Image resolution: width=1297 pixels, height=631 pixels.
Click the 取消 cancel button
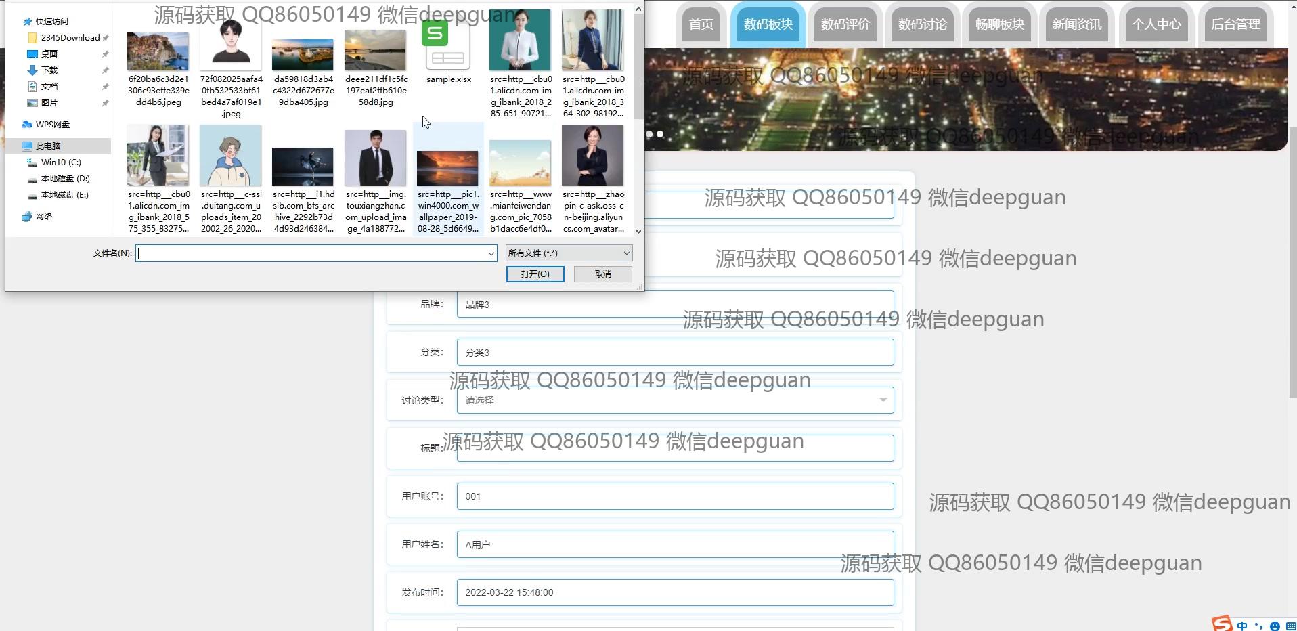click(602, 274)
